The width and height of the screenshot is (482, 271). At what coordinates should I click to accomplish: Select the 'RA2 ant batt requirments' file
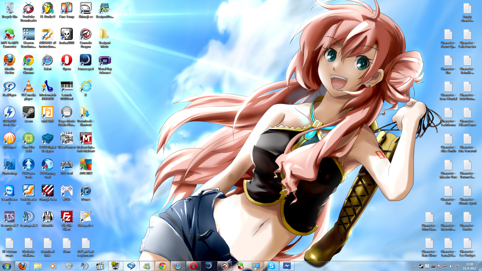tap(86, 247)
